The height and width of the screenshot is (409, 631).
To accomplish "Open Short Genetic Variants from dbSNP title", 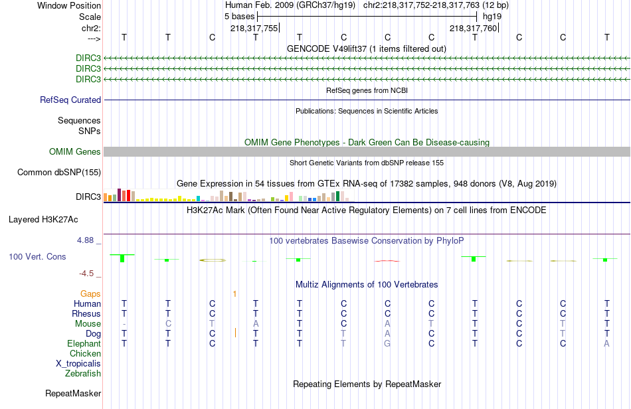I will (x=367, y=163).
